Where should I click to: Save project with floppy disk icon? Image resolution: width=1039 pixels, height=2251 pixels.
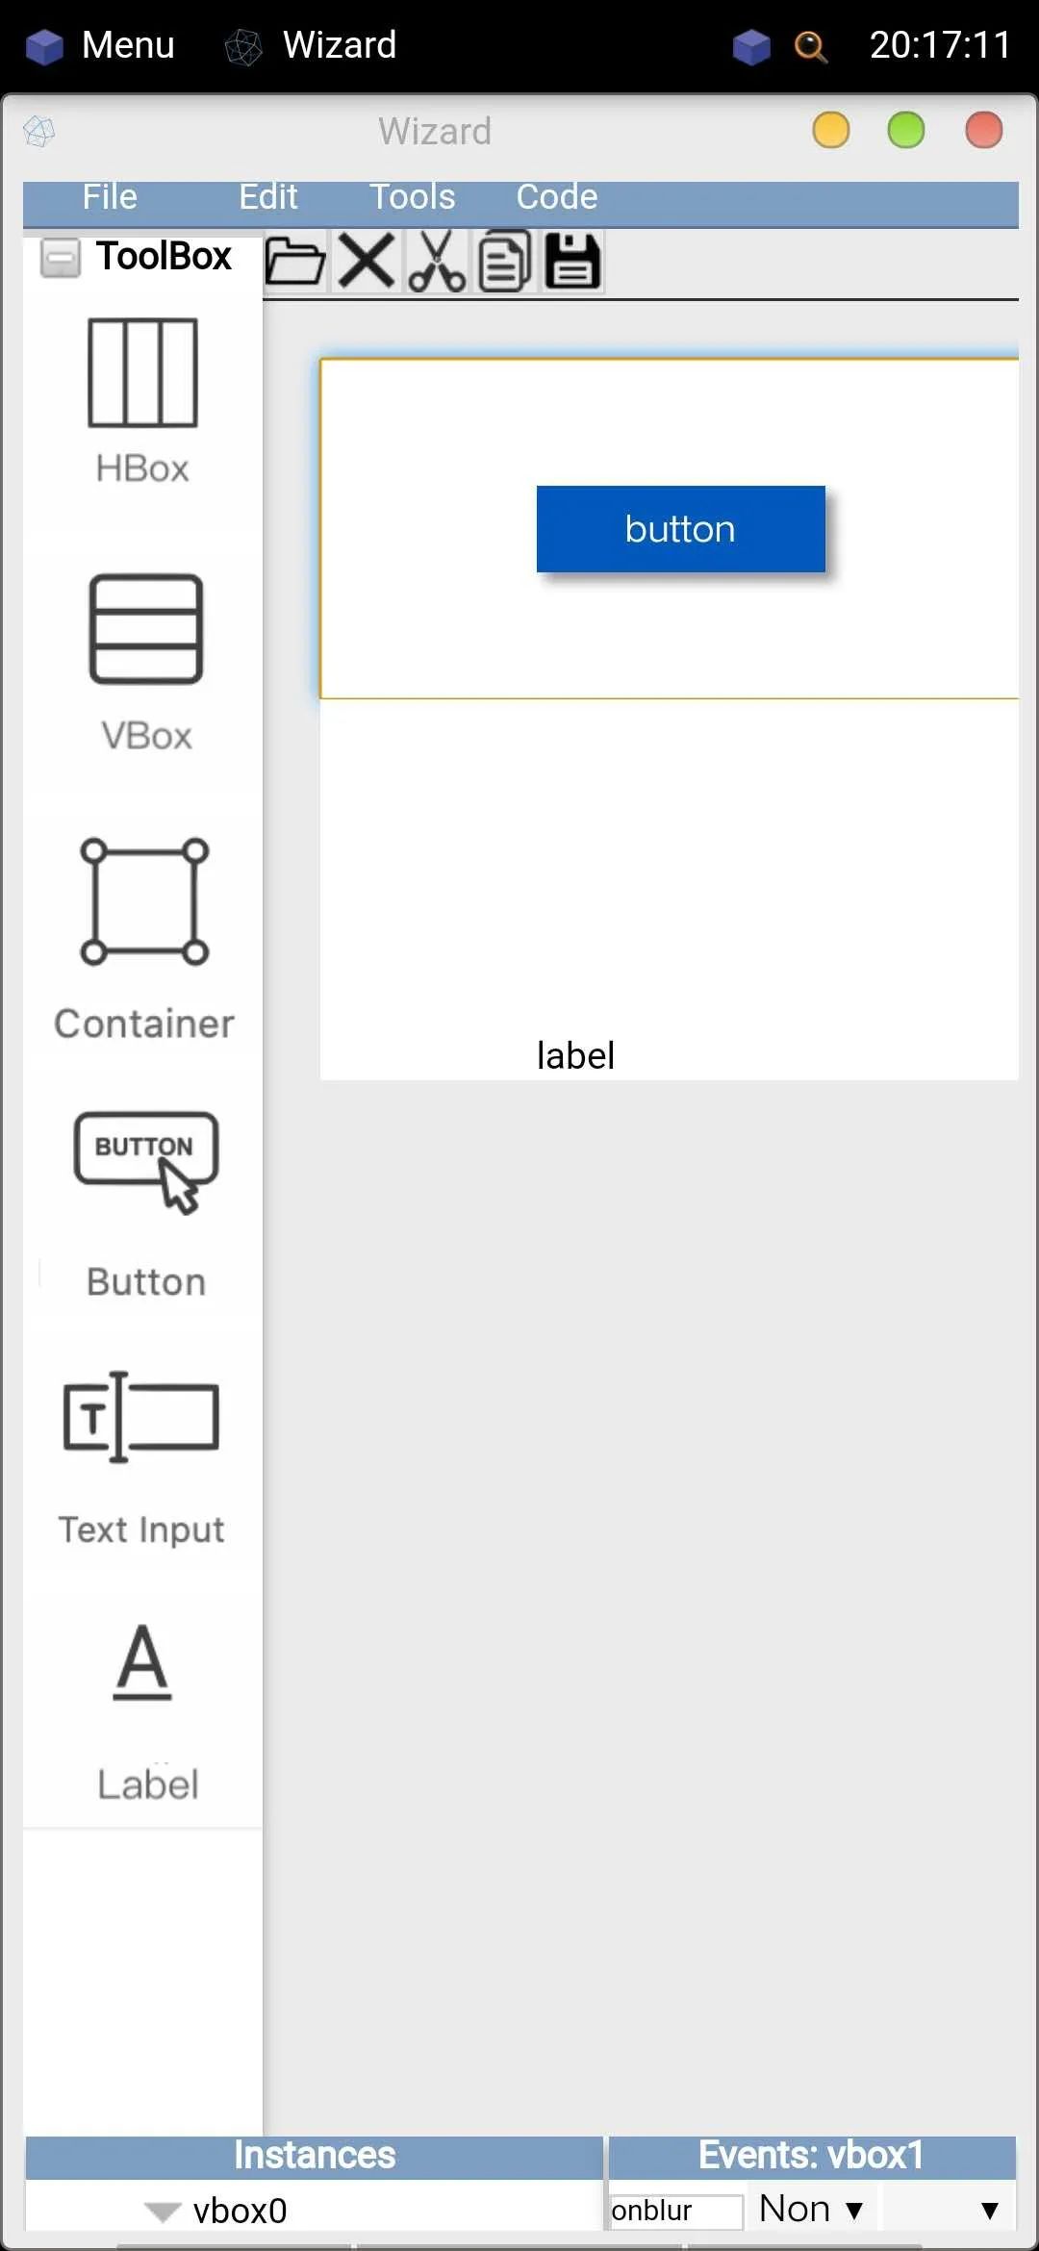coord(573,261)
